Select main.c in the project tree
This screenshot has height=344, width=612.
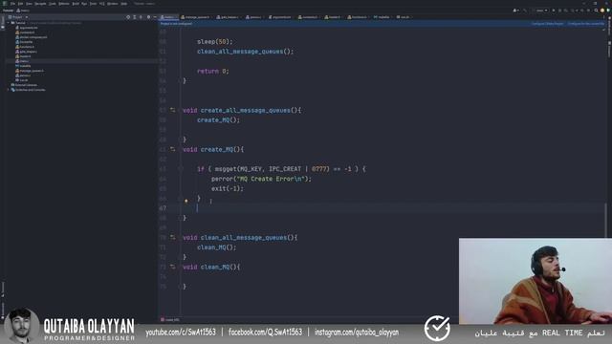(x=23, y=61)
